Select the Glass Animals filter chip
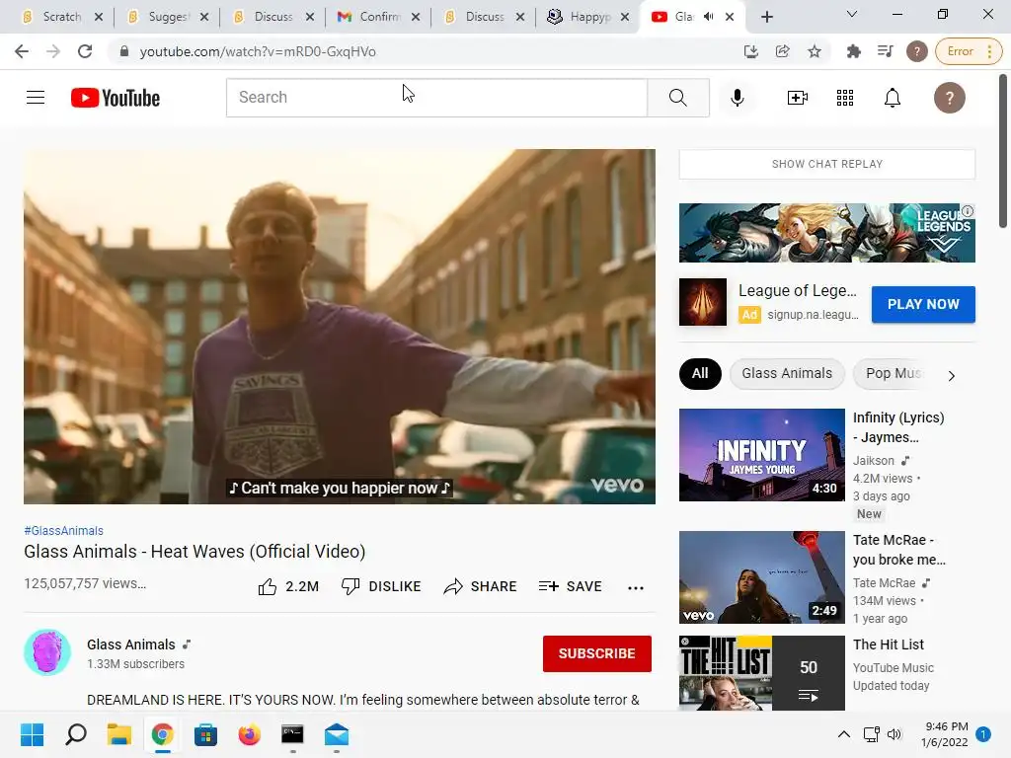 click(x=787, y=374)
